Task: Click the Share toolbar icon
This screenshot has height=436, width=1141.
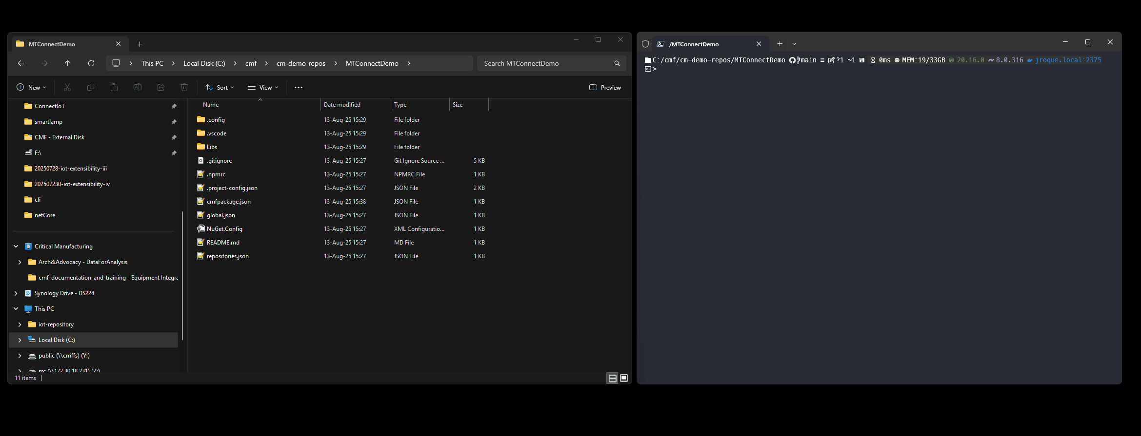Action: pyautogui.click(x=161, y=87)
